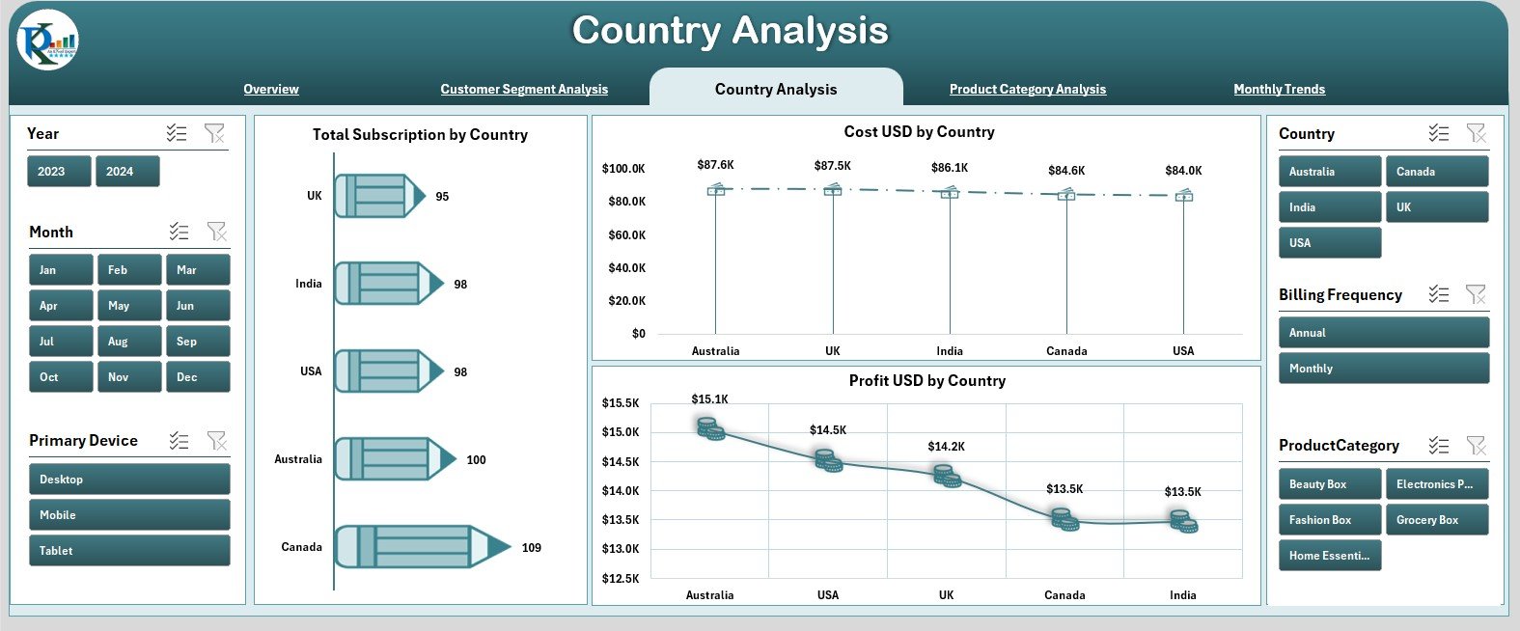Open the Customer Segment Analysis link
Viewport: 1520px width, 631px height.
pyautogui.click(x=524, y=89)
